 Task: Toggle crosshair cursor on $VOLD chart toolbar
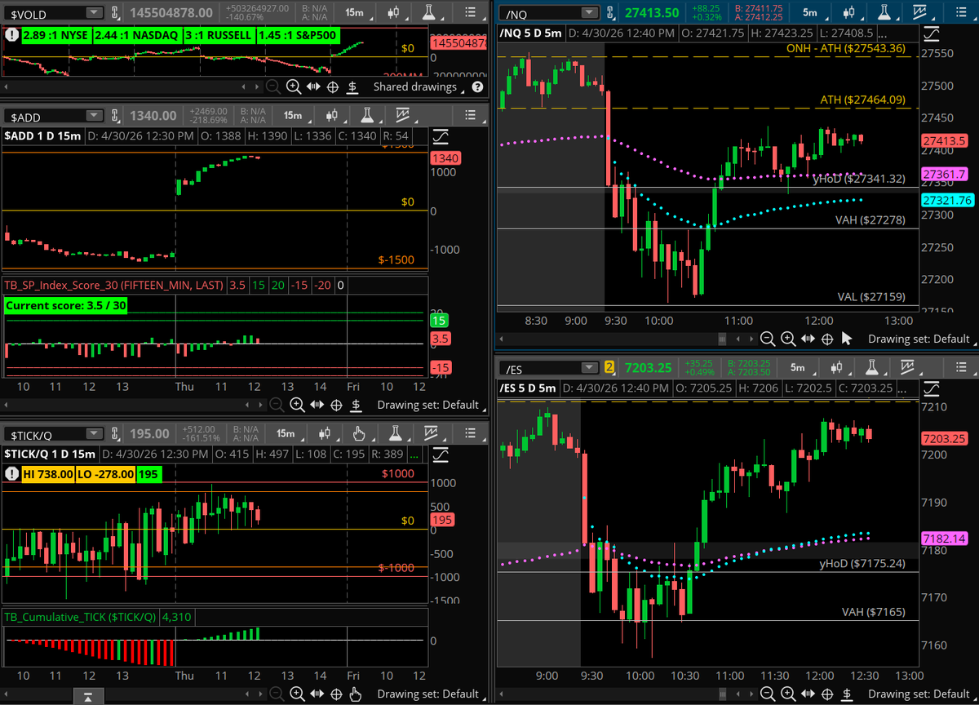333,86
